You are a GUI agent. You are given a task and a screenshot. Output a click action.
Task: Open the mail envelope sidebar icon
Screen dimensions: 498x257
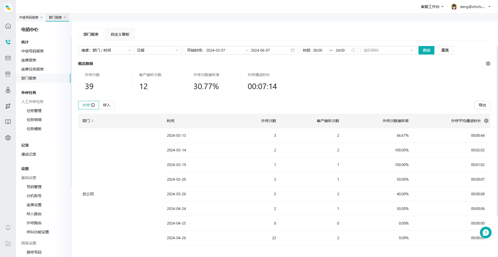pos(8,58)
